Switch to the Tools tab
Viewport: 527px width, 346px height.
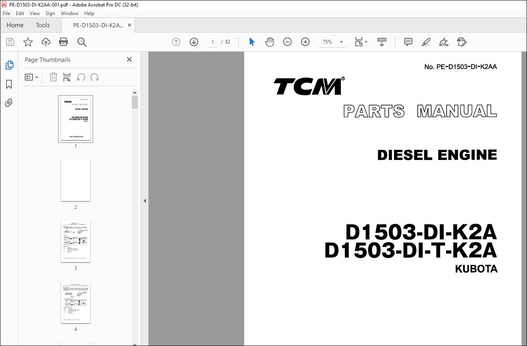pyautogui.click(x=43, y=25)
